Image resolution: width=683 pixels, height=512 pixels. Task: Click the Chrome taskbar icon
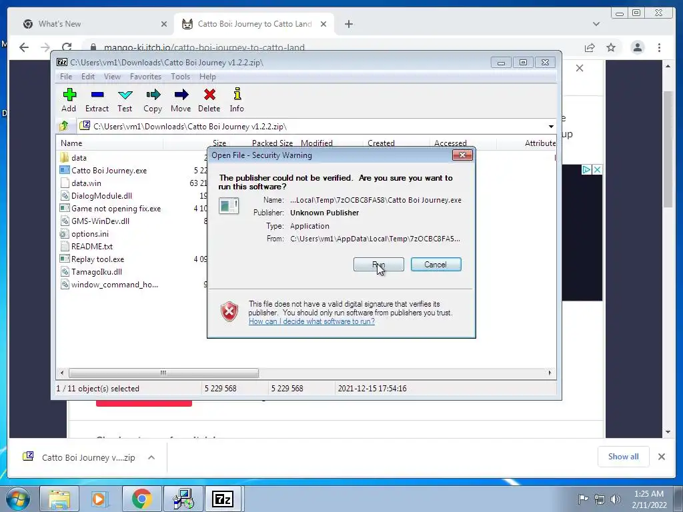pyautogui.click(x=141, y=499)
